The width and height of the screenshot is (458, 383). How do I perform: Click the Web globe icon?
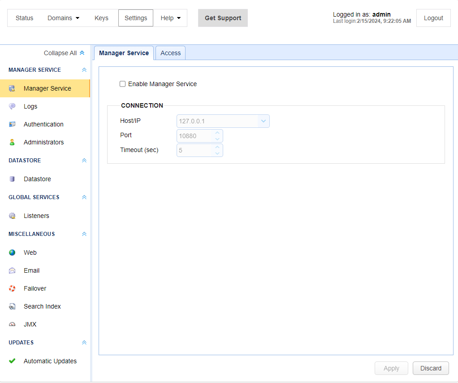coord(12,252)
